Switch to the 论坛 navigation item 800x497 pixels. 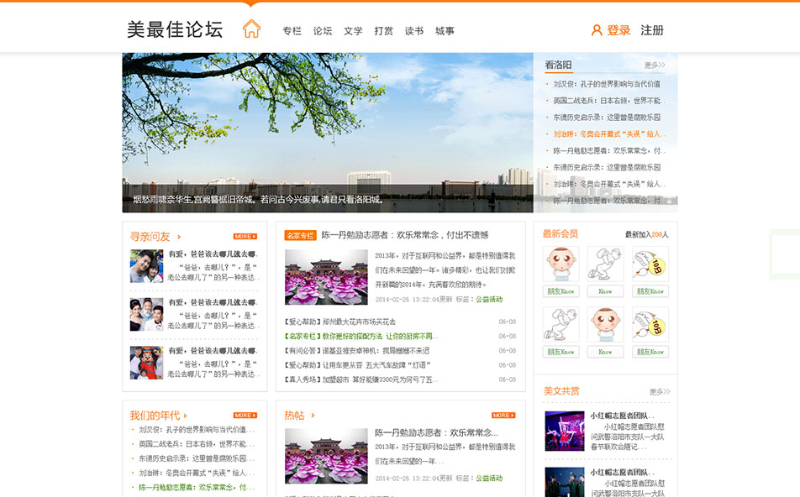coord(323,31)
